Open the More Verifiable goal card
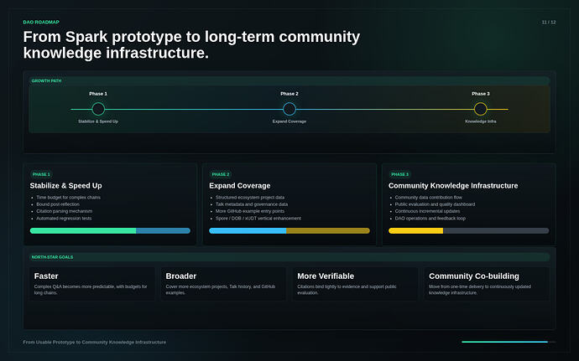 pos(355,284)
